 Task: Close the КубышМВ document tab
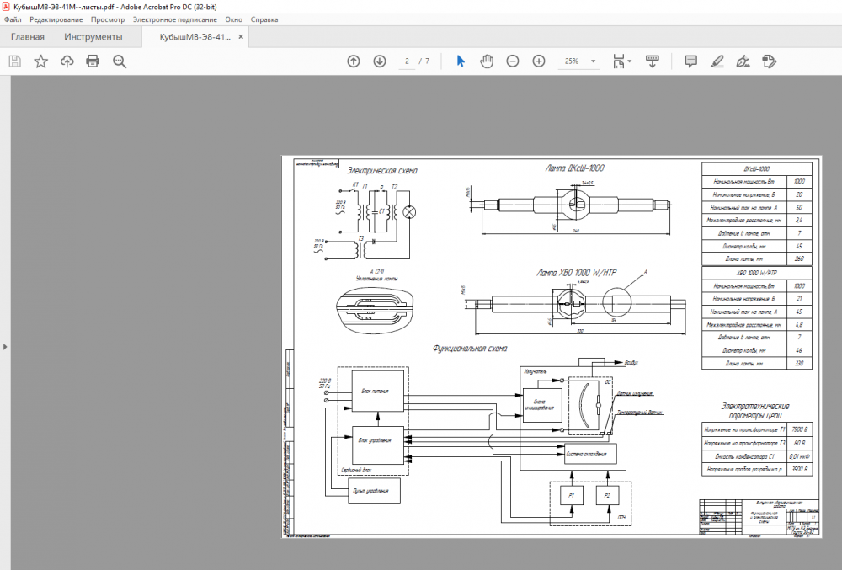click(x=242, y=37)
